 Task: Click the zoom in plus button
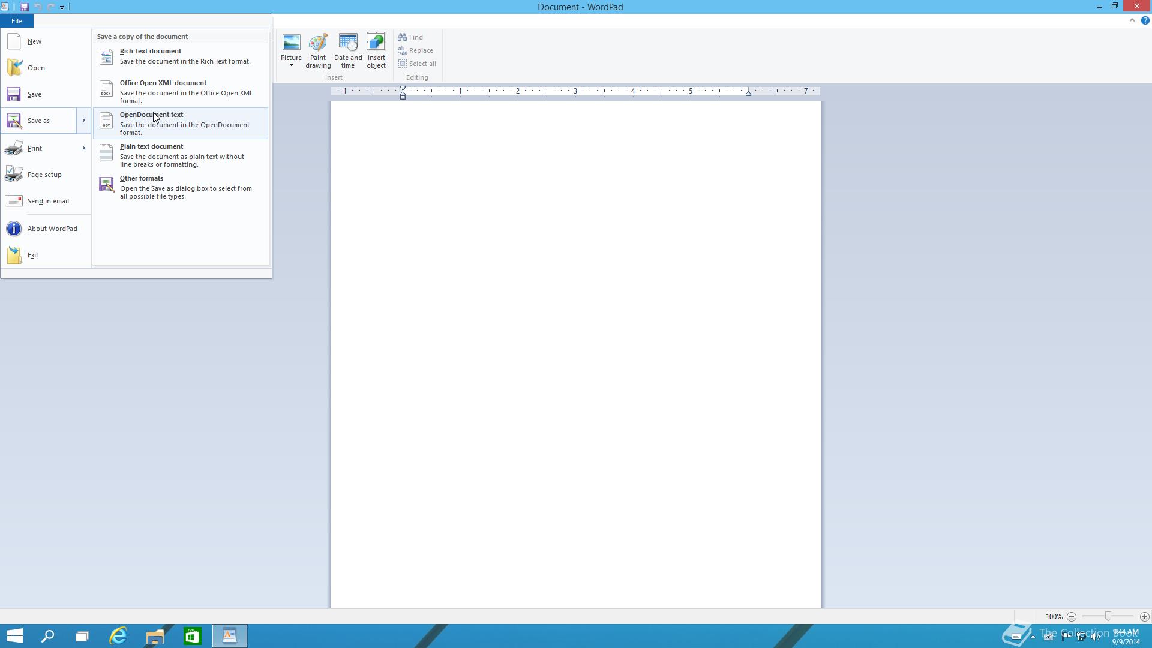[1145, 617]
